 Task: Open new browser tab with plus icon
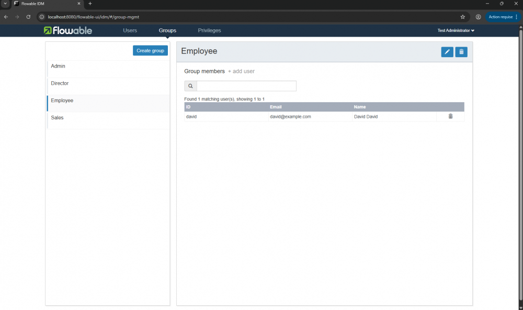[90, 4]
